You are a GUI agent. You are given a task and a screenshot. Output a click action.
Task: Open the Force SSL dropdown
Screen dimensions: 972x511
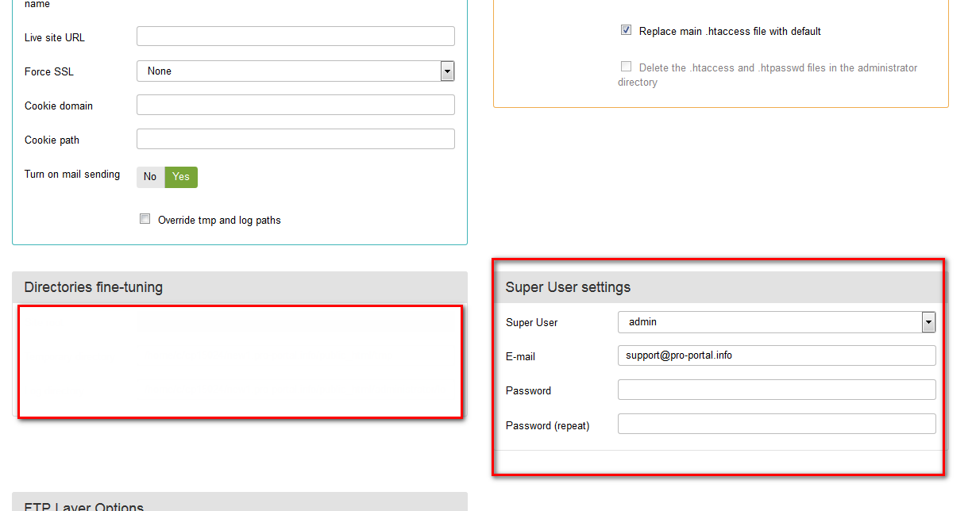coord(295,71)
